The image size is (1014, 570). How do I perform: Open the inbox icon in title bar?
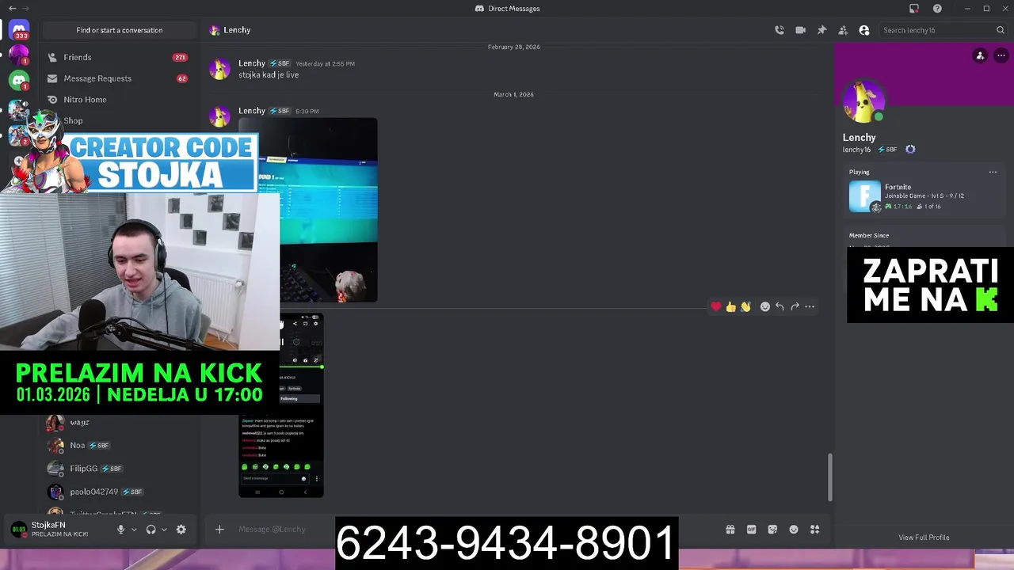coord(914,9)
